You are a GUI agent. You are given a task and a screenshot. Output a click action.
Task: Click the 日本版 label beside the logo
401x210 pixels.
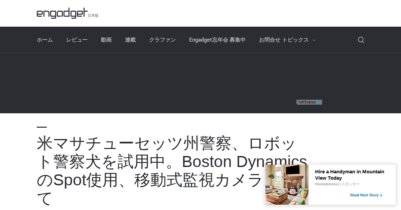(93, 15)
